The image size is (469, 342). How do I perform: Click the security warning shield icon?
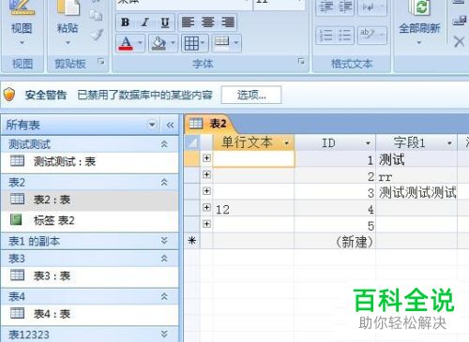pyautogui.click(x=9, y=95)
